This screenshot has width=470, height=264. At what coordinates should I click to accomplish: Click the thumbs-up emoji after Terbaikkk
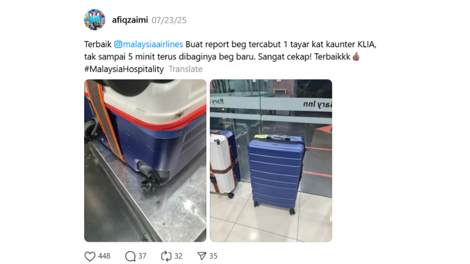[356, 56]
